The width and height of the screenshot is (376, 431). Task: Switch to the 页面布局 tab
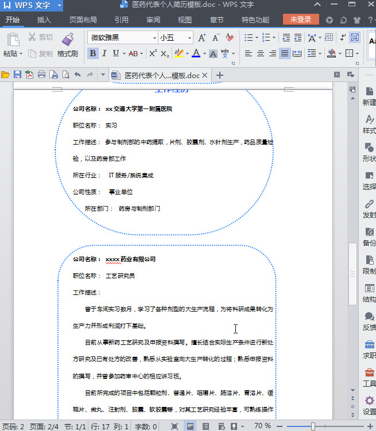click(83, 20)
